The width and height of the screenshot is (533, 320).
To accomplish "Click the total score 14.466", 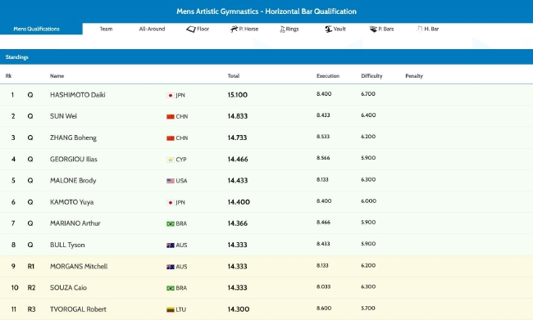I will point(238,159).
